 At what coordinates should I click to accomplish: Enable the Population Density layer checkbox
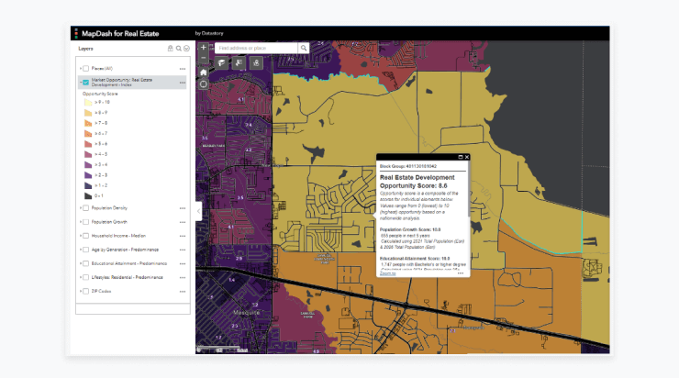coord(86,208)
